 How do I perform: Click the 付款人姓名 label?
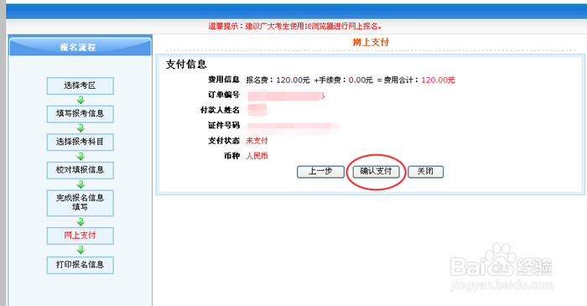[x=220, y=110]
